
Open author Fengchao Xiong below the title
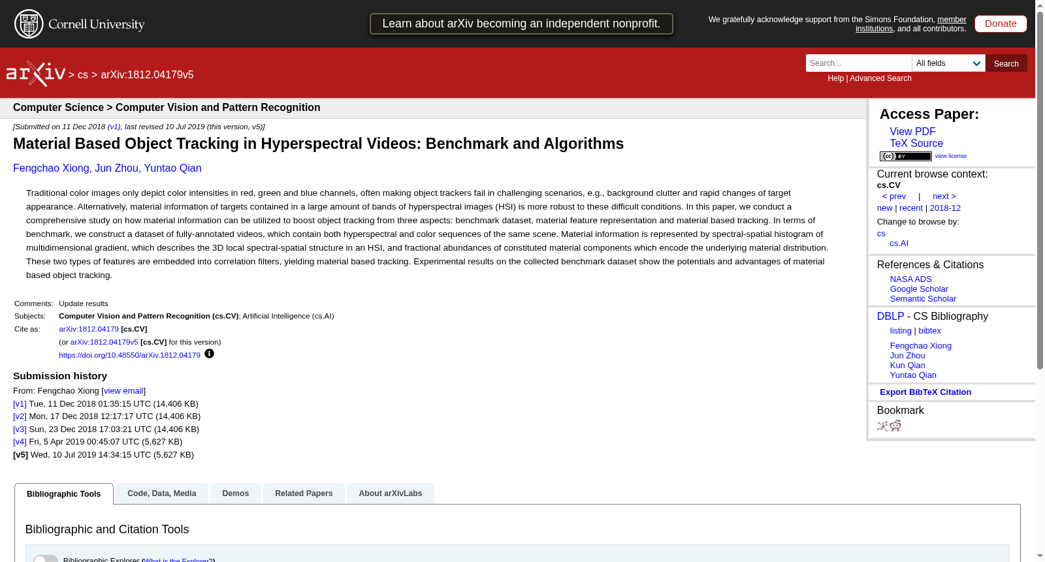[51, 168]
